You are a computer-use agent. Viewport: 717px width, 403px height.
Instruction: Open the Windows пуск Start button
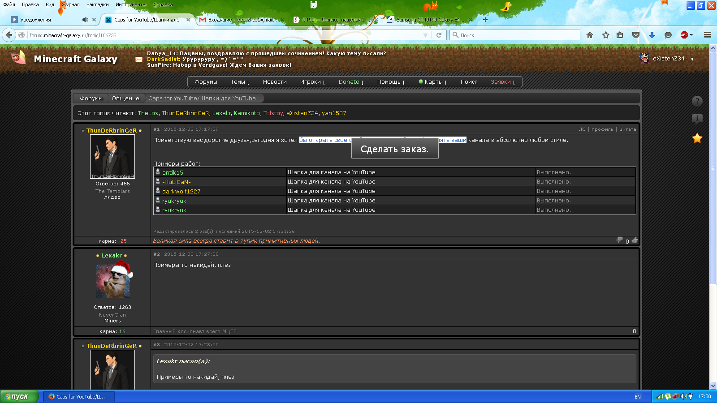tap(19, 397)
